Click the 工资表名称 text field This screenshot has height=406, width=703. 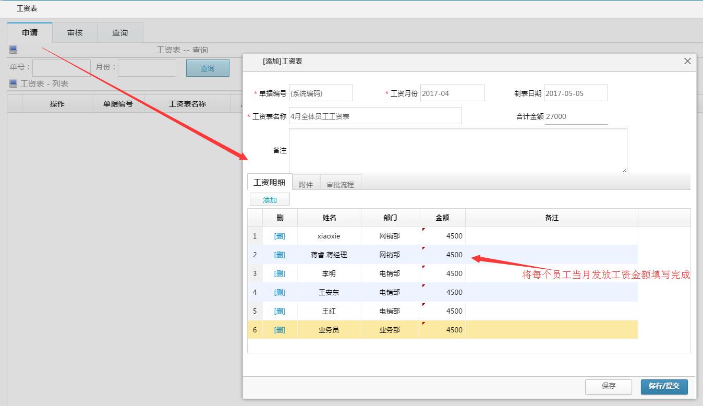(x=375, y=116)
